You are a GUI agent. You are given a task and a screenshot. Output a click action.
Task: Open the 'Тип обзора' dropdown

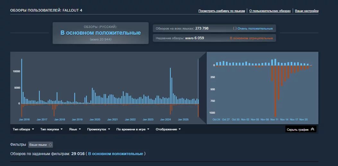point(23,129)
